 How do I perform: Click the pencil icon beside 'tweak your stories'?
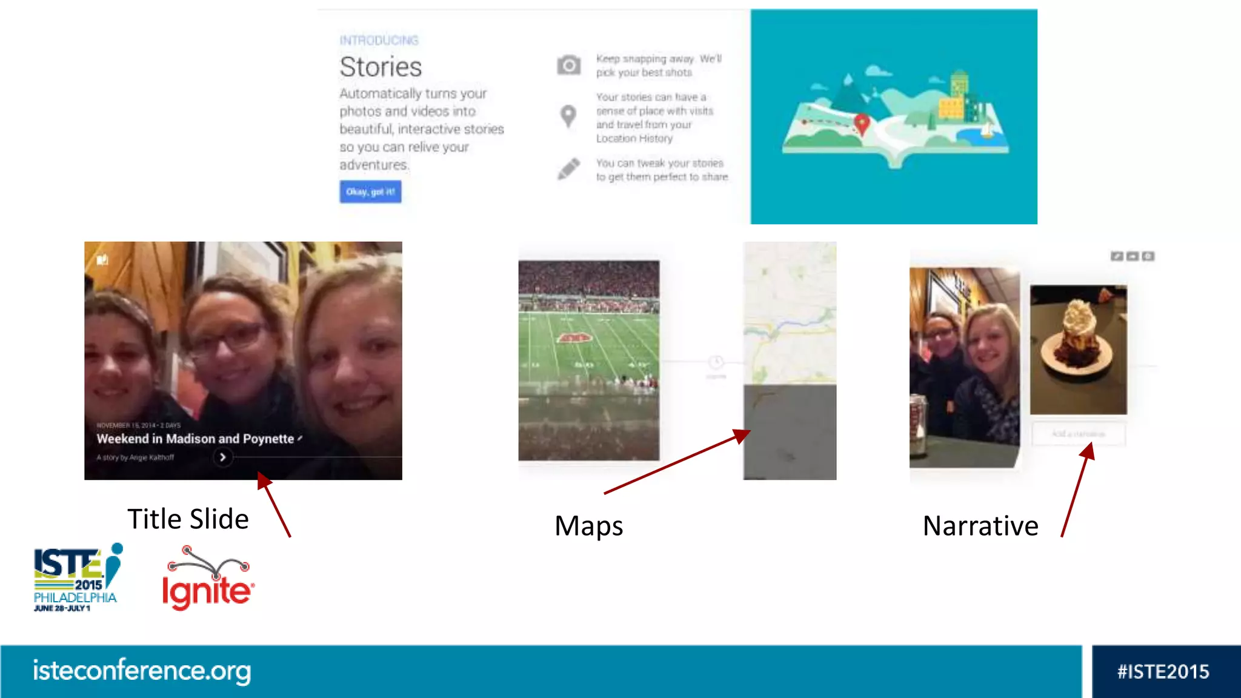coord(568,169)
